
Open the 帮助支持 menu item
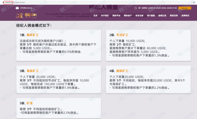point(174,15)
